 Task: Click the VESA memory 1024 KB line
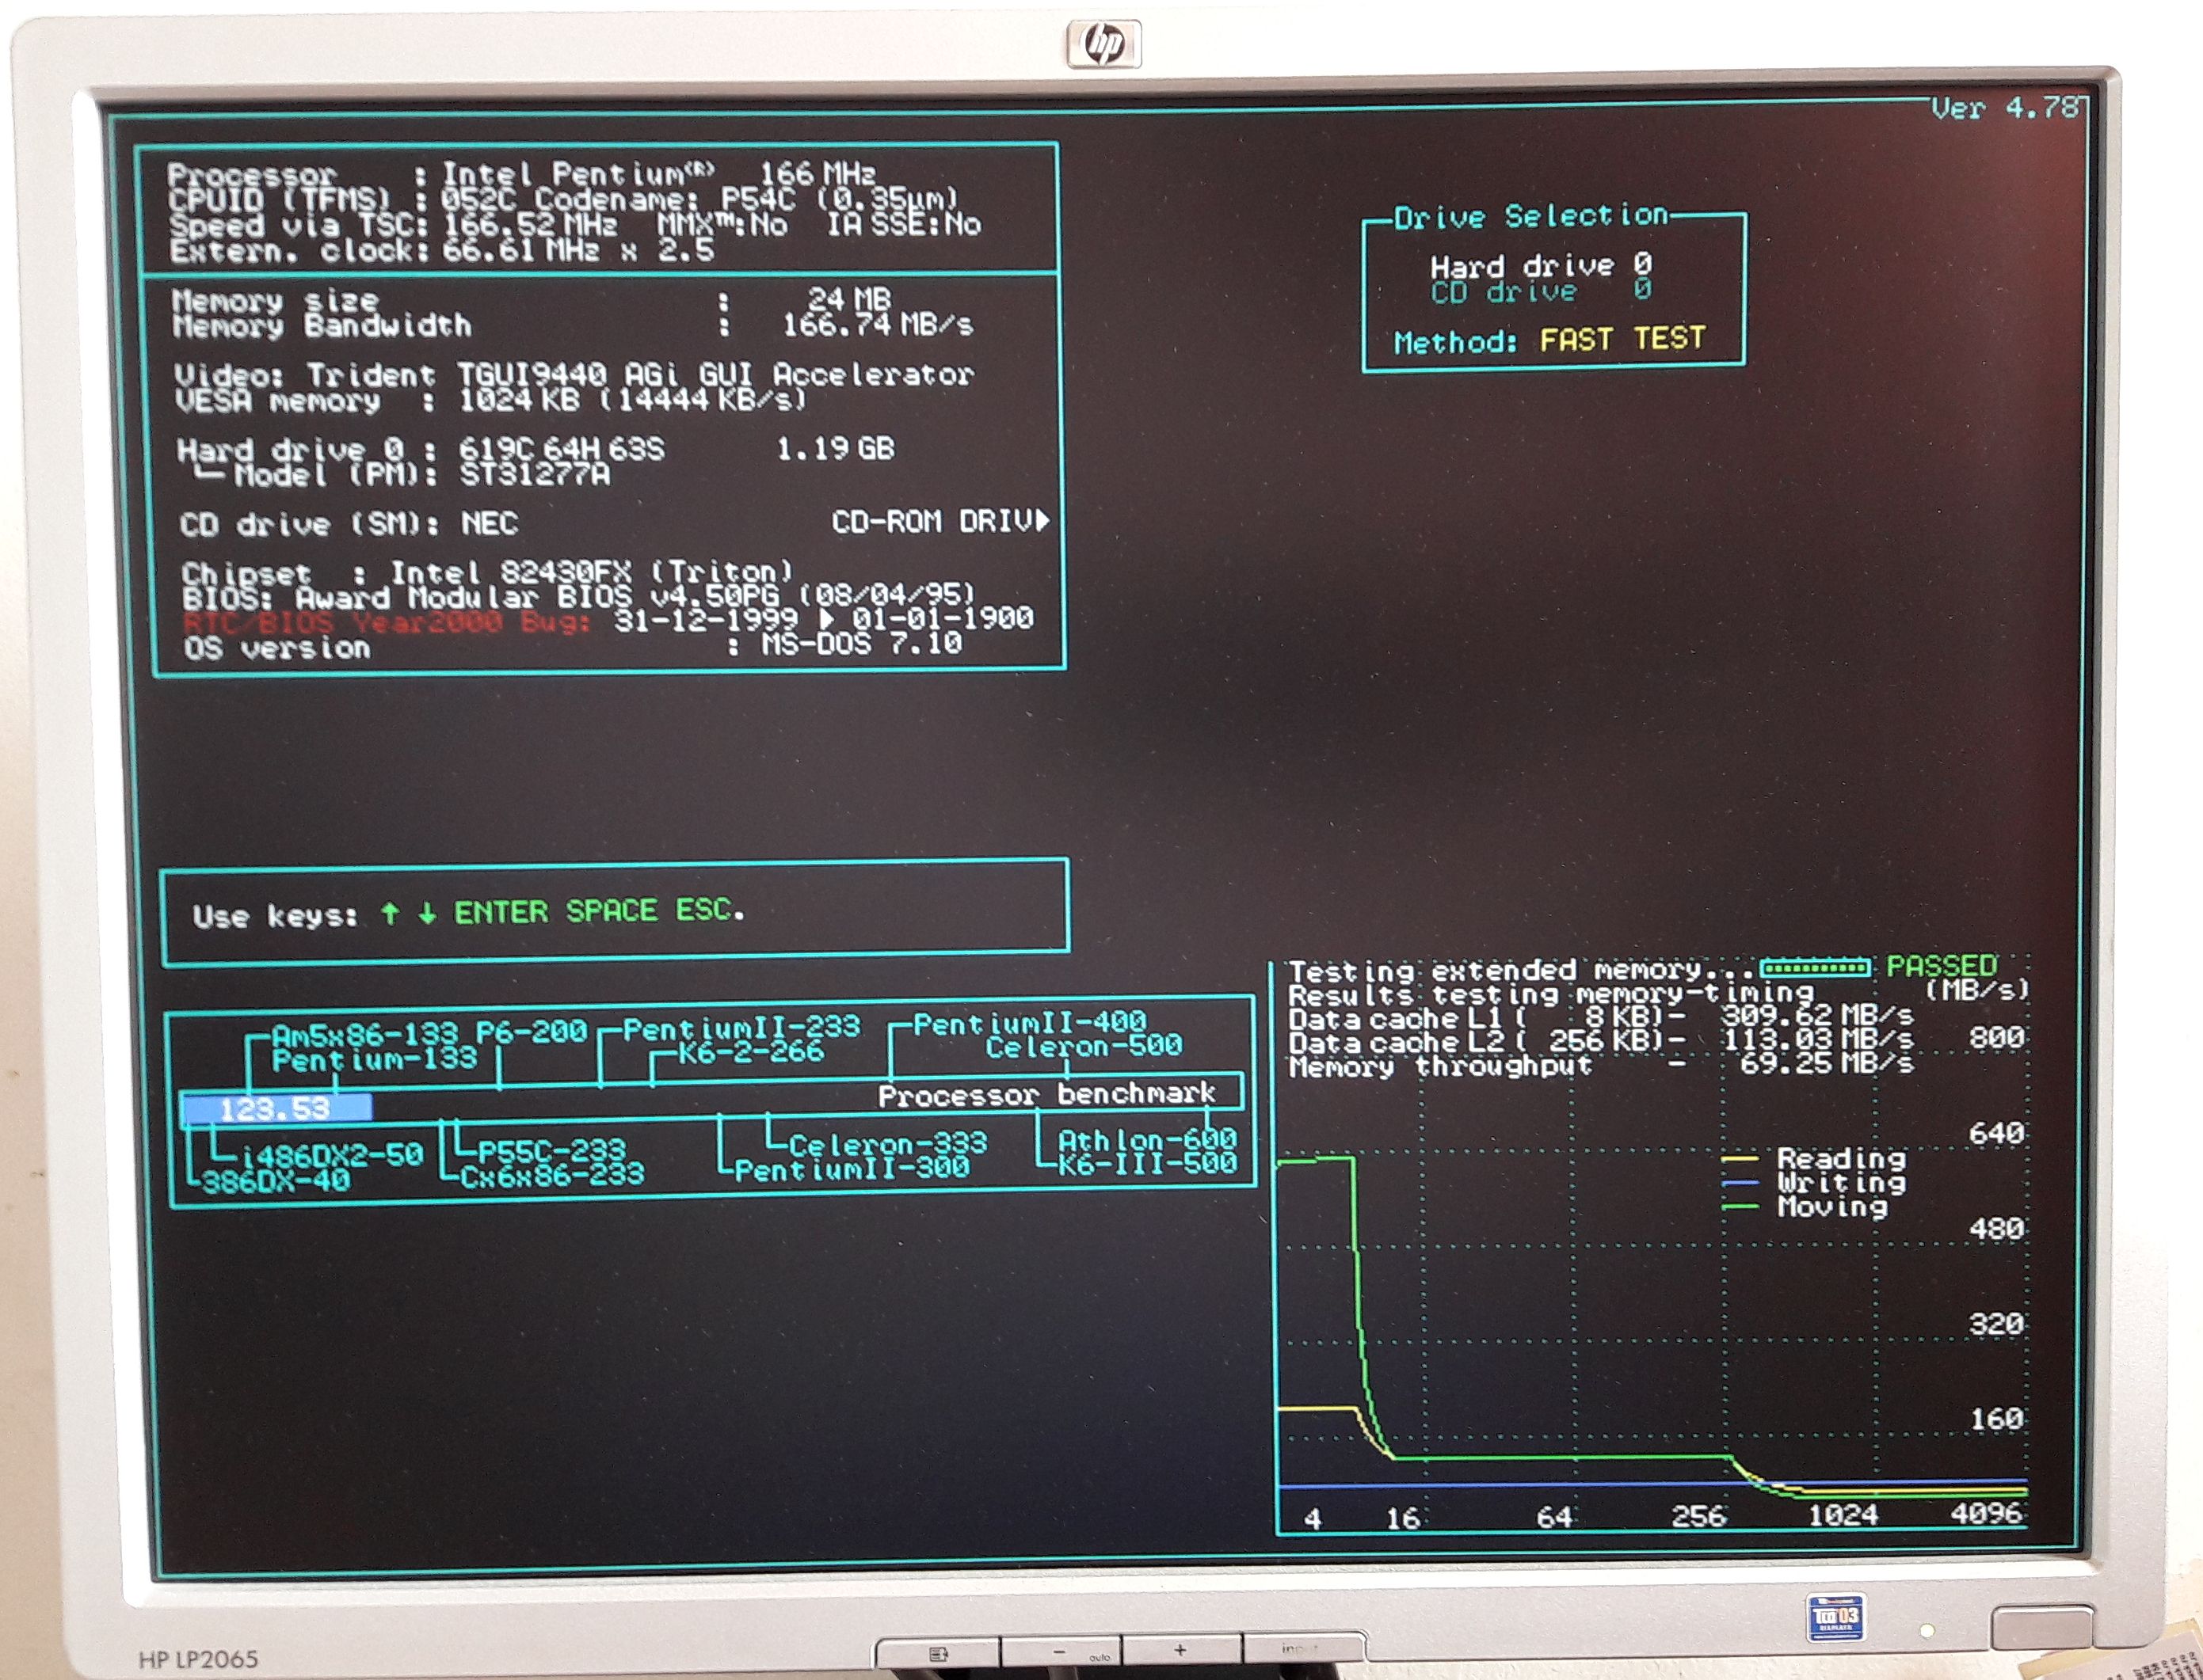(x=490, y=401)
